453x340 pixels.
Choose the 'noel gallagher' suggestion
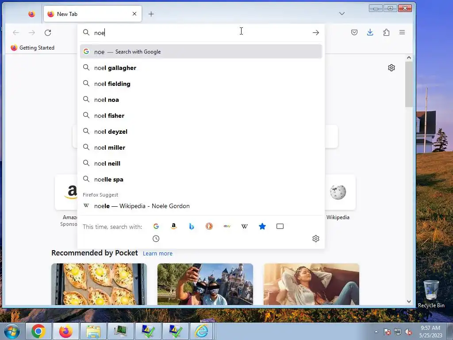coord(201,68)
